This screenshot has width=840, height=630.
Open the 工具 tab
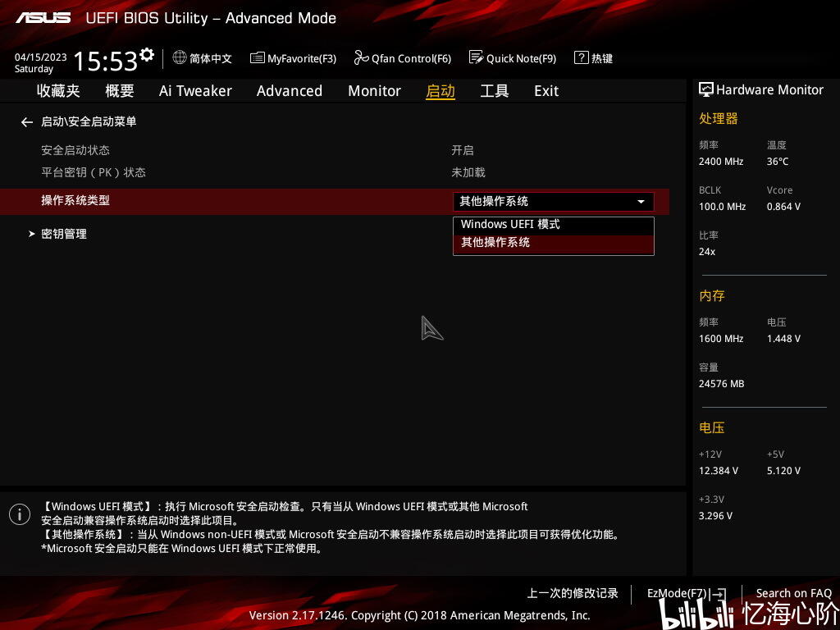click(495, 91)
